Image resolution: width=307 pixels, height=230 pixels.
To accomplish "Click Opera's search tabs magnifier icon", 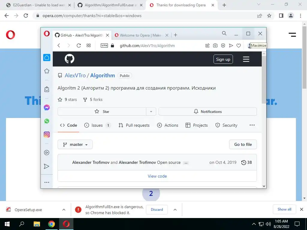I will click(x=224, y=34).
